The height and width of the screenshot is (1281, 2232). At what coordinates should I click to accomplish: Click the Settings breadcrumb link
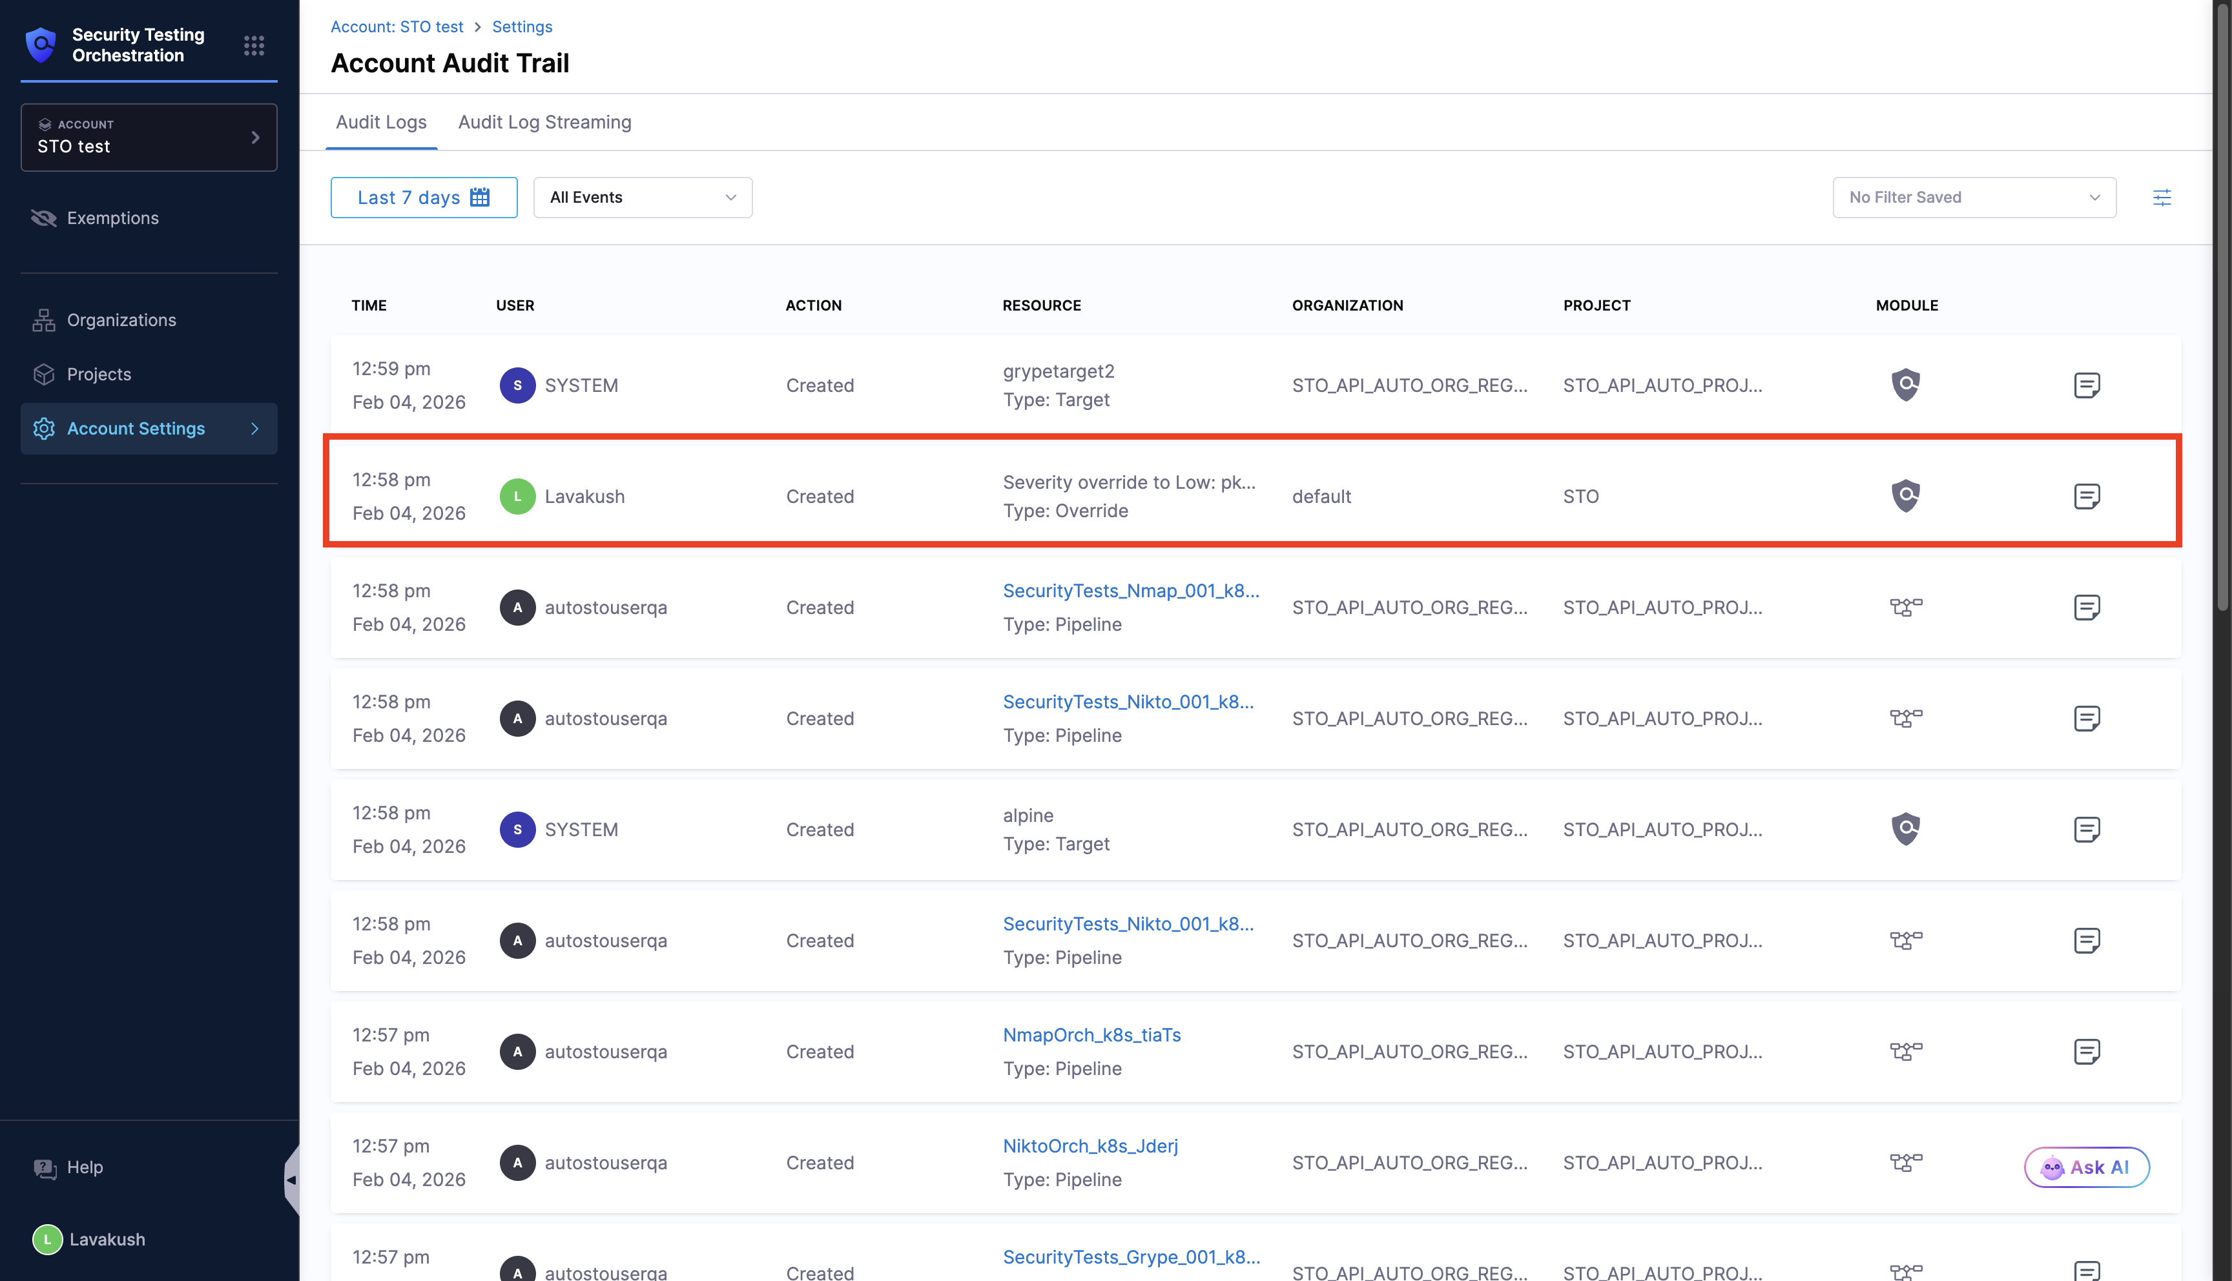(x=522, y=26)
